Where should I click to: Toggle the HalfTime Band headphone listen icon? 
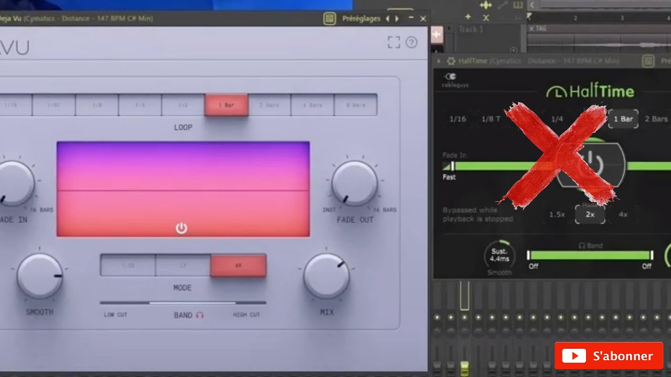point(581,245)
